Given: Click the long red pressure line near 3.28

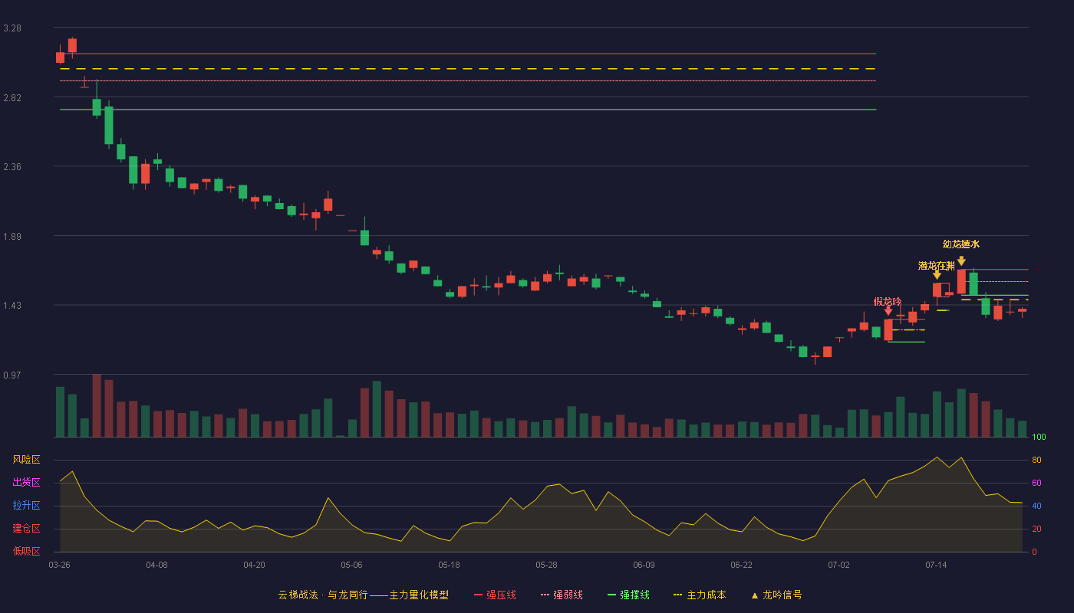Looking at the screenshot, I should (468, 54).
